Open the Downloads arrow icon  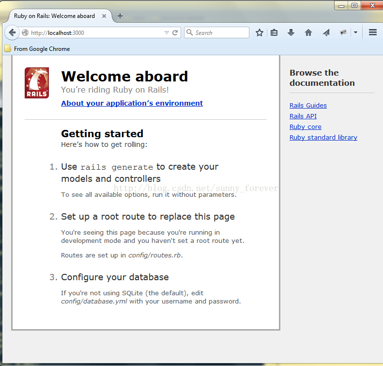tap(291, 32)
